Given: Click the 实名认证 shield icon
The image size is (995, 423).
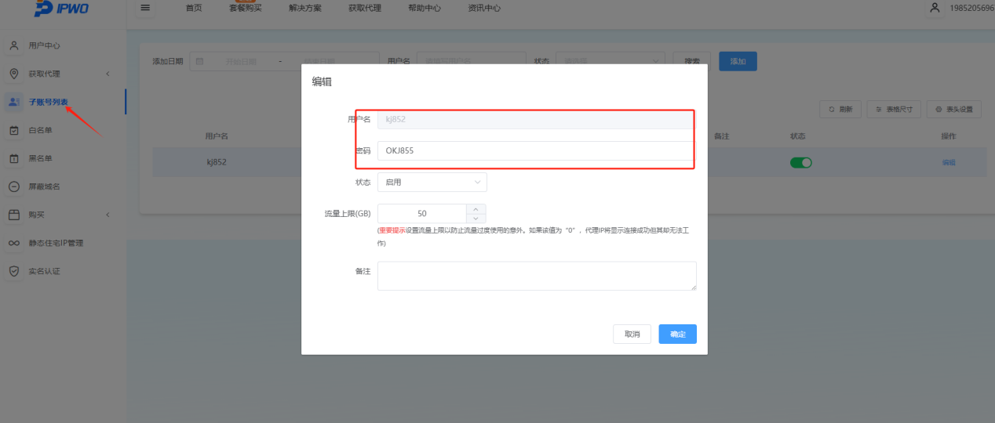Looking at the screenshot, I should pos(14,271).
